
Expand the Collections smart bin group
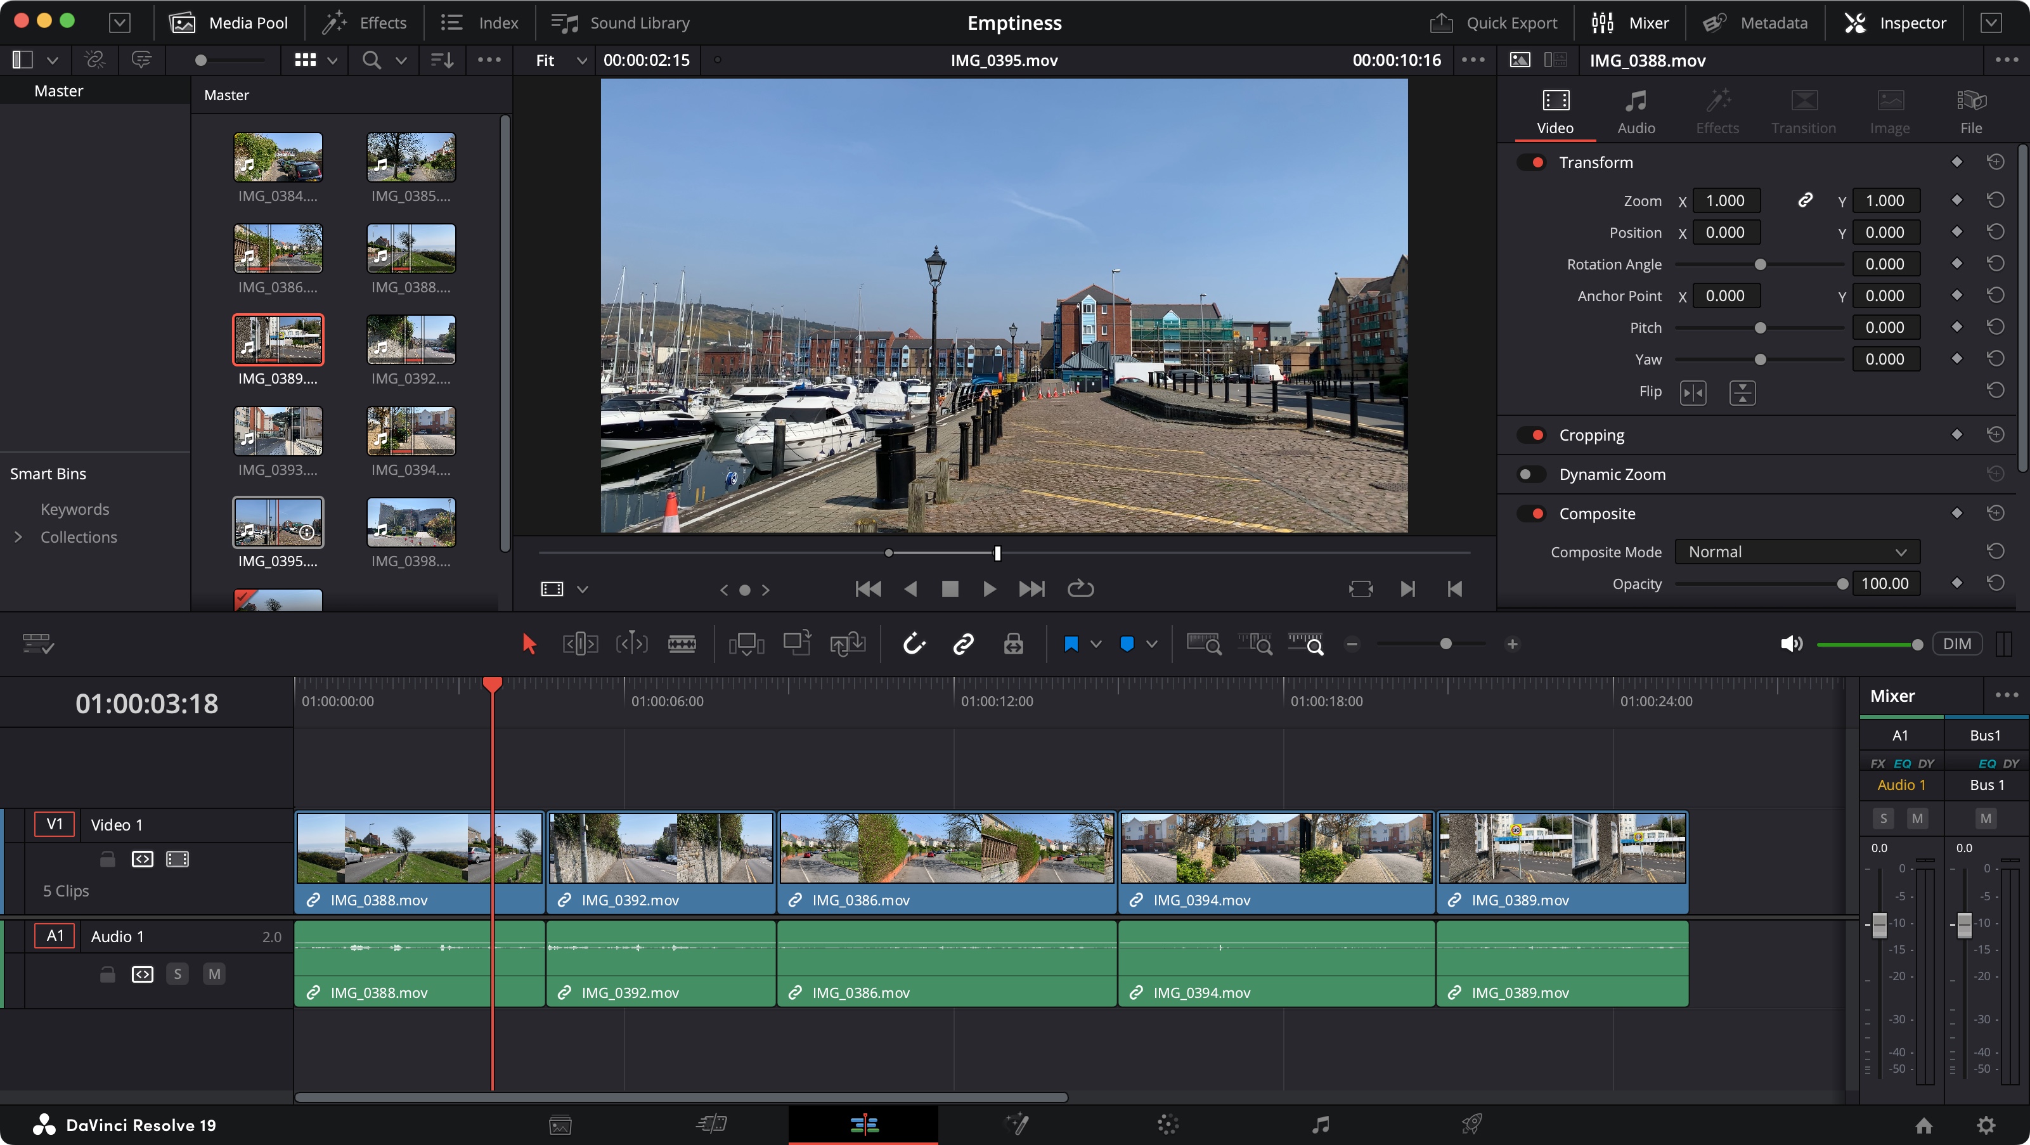pyautogui.click(x=18, y=536)
